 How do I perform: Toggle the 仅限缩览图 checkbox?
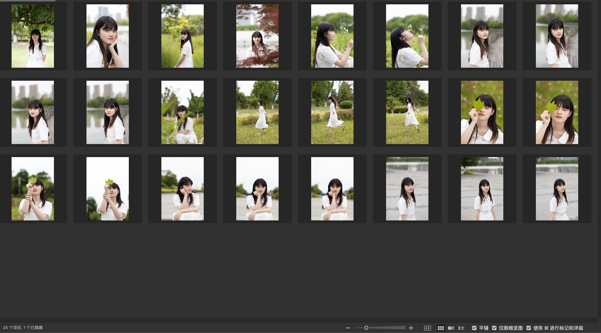pos(494,328)
